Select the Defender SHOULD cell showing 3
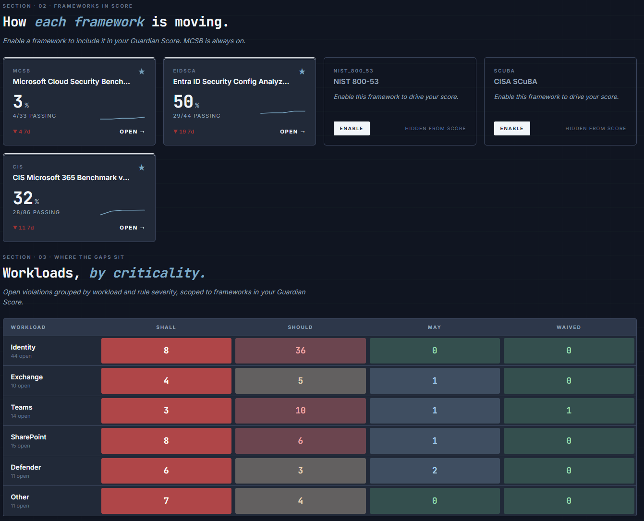The width and height of the screenshot is (644, 521). pyautogui.click(x=301, y=471)
